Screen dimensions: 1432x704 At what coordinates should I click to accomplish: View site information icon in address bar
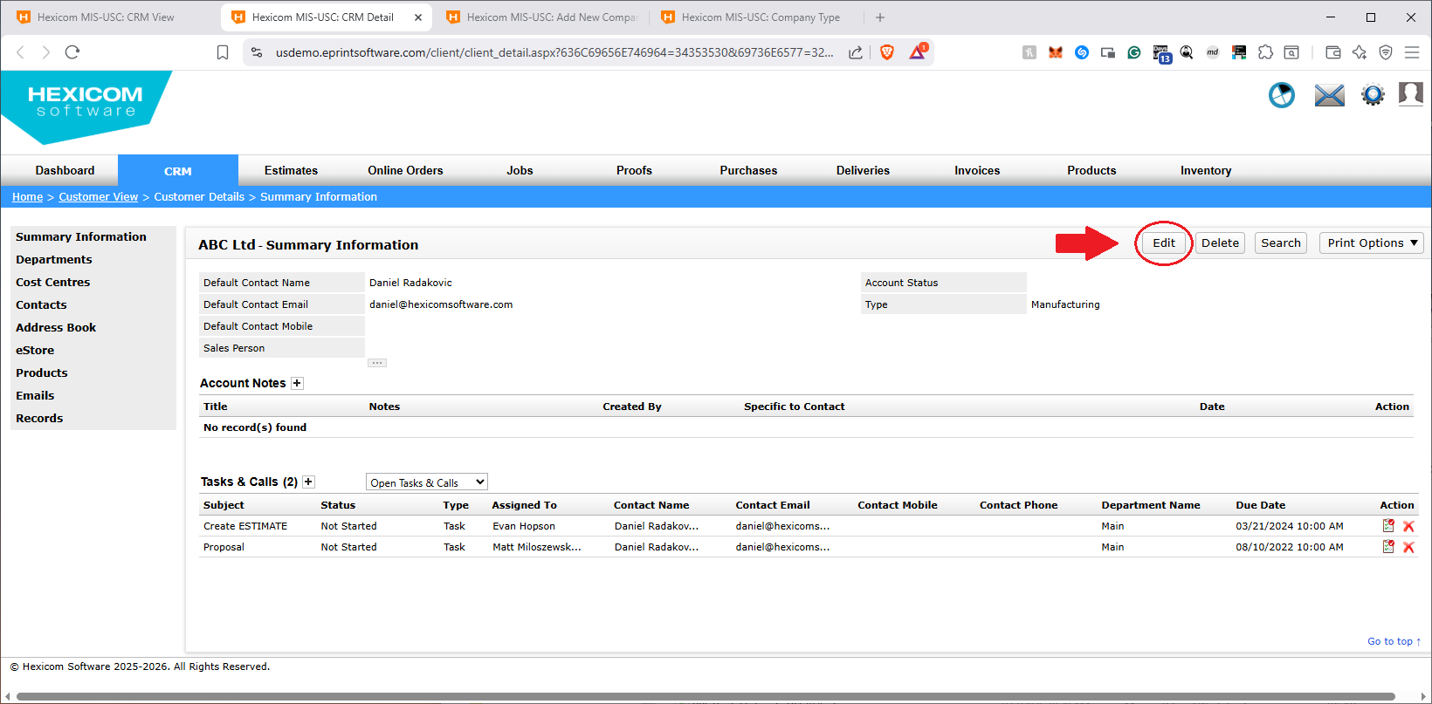pyautogui.click(x=257, y=52)
